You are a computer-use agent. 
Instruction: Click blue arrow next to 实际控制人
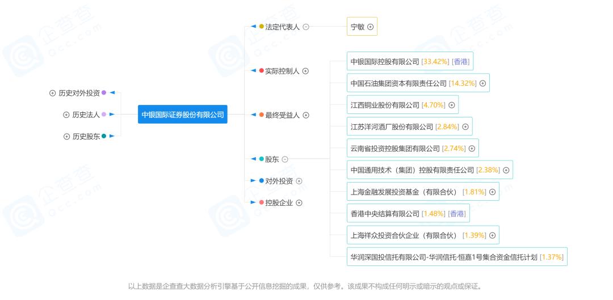[253, 71]
